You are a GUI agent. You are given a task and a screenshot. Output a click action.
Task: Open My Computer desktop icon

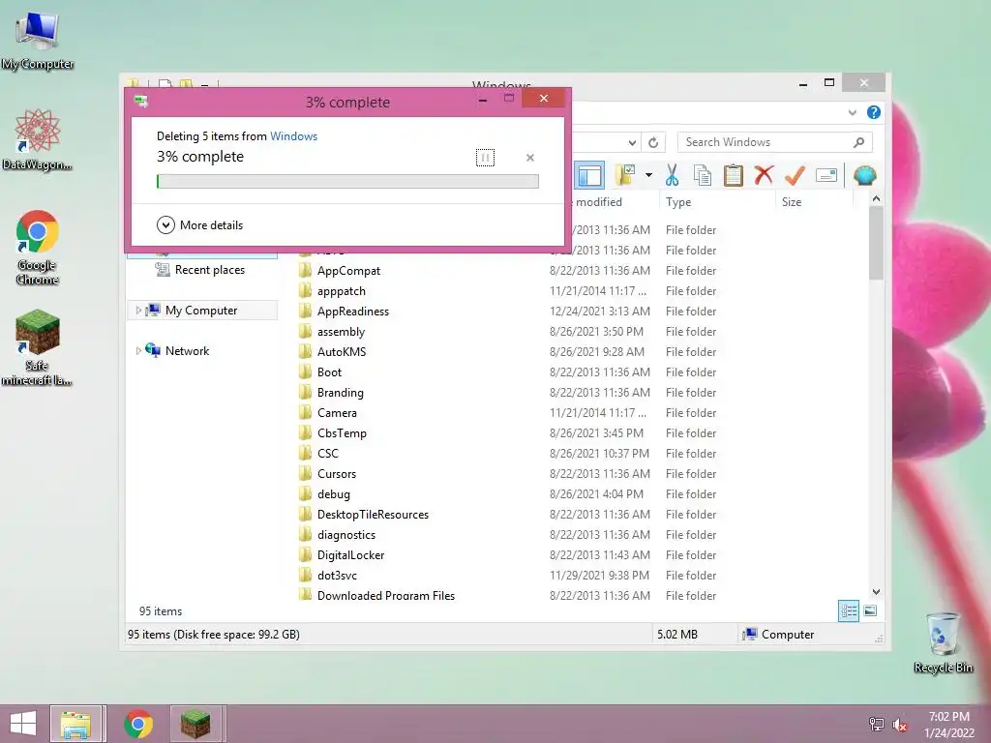click(38, 40)
